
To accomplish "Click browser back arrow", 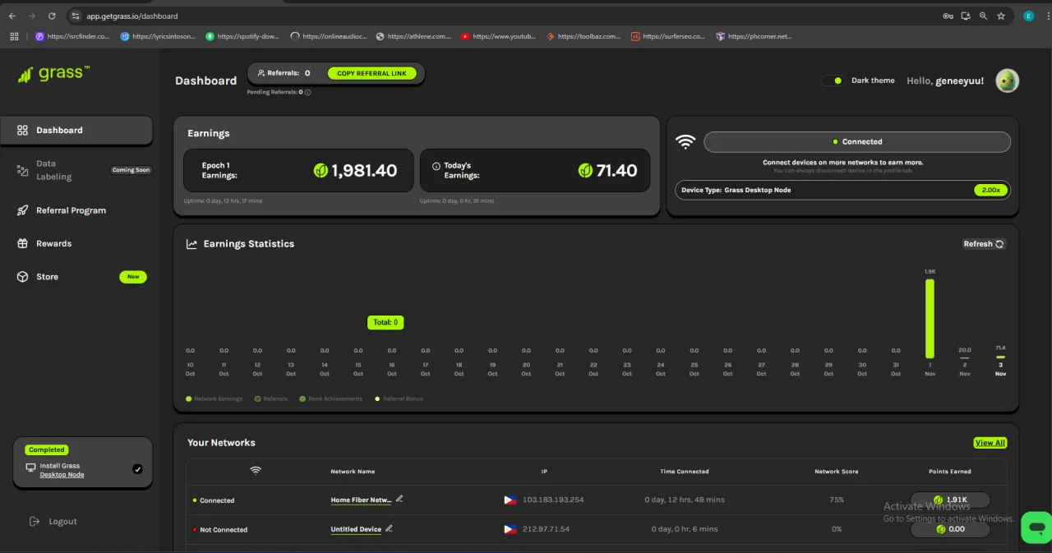I will [12, 16].
